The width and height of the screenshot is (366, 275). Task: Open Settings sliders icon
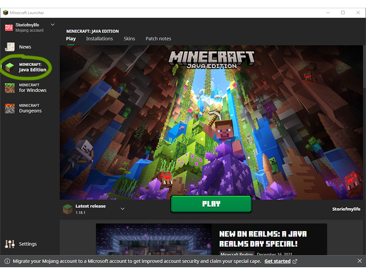pyautogui.click(x=10, y=244)
